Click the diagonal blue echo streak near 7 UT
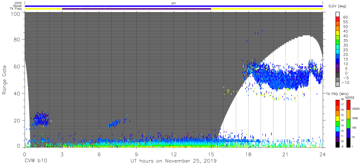363x167 pixels. [114, 123]
